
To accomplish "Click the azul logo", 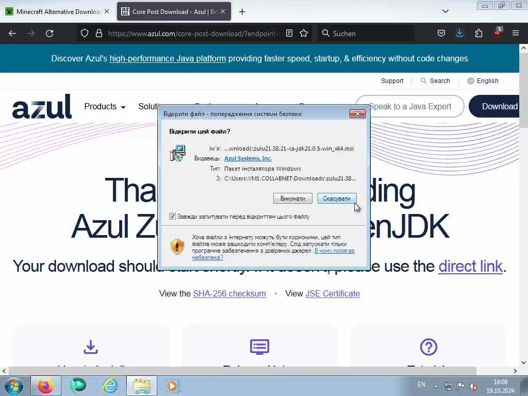I will click(x=42, y=106).
